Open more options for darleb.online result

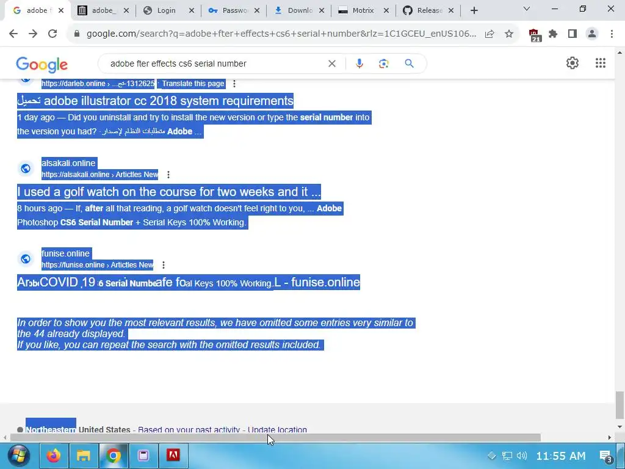234,84
